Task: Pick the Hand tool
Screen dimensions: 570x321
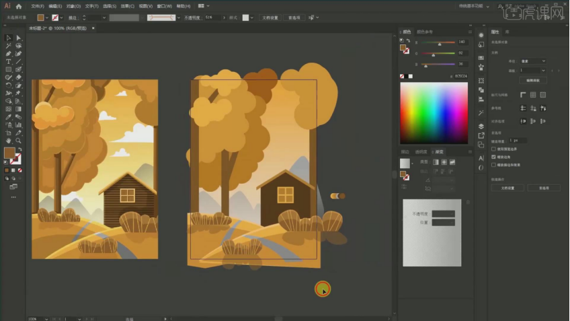Action: pyautogui.click(x=8, y=141)
